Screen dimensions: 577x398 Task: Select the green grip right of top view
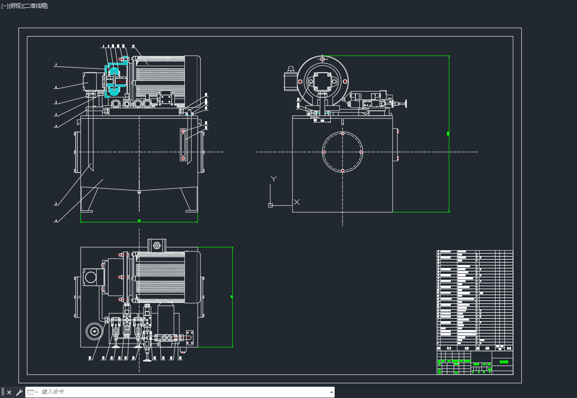click(231, 297)
